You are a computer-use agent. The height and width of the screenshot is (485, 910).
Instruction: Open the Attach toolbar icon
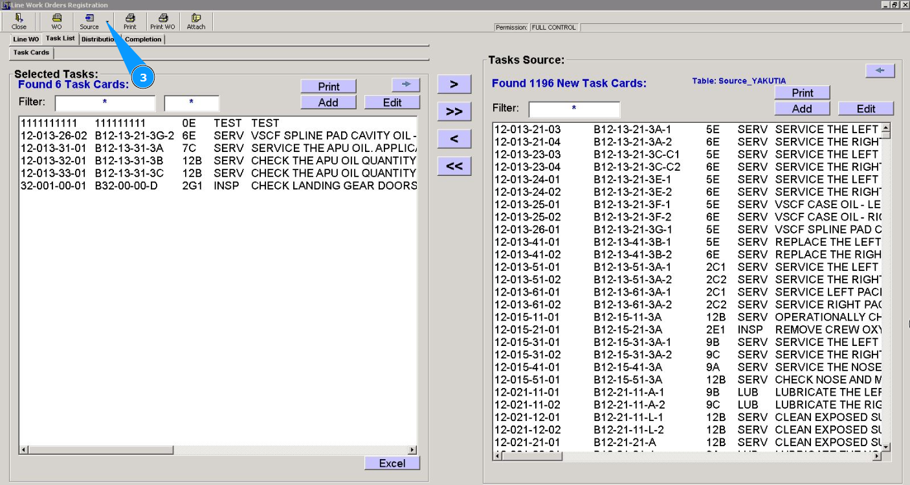click(196, 22)
